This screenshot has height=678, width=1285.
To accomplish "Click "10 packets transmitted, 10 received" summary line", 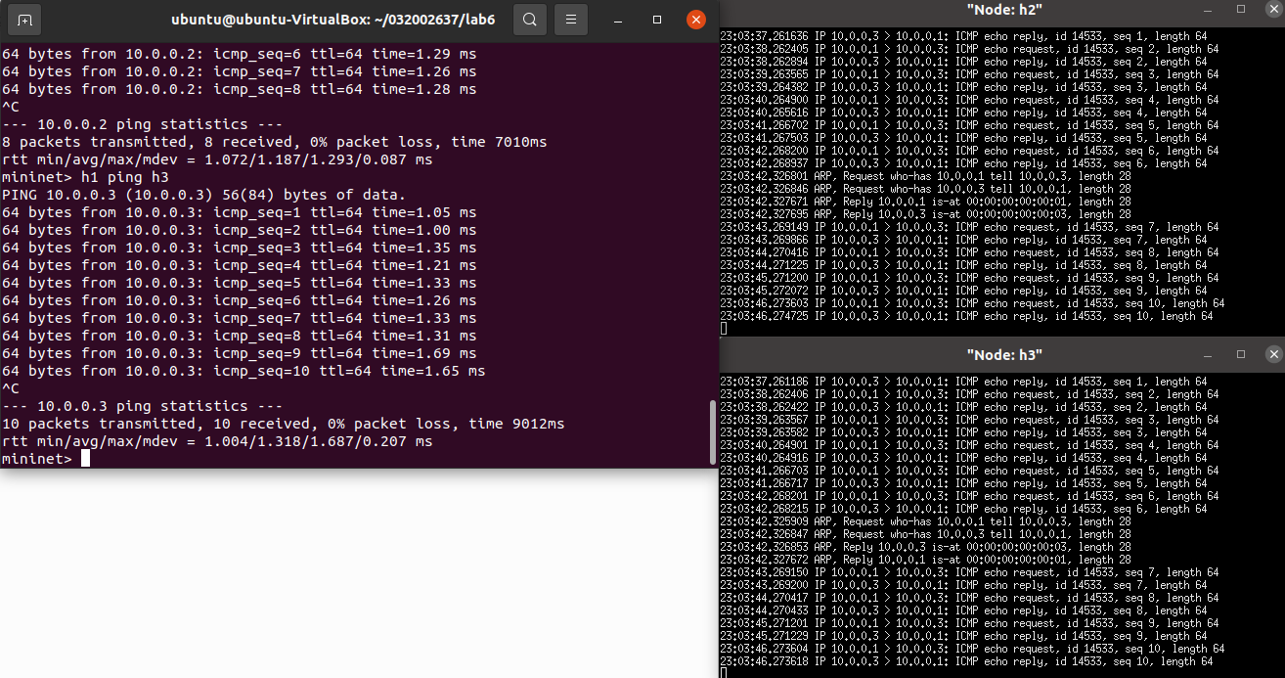I will (x=283, y=424).
